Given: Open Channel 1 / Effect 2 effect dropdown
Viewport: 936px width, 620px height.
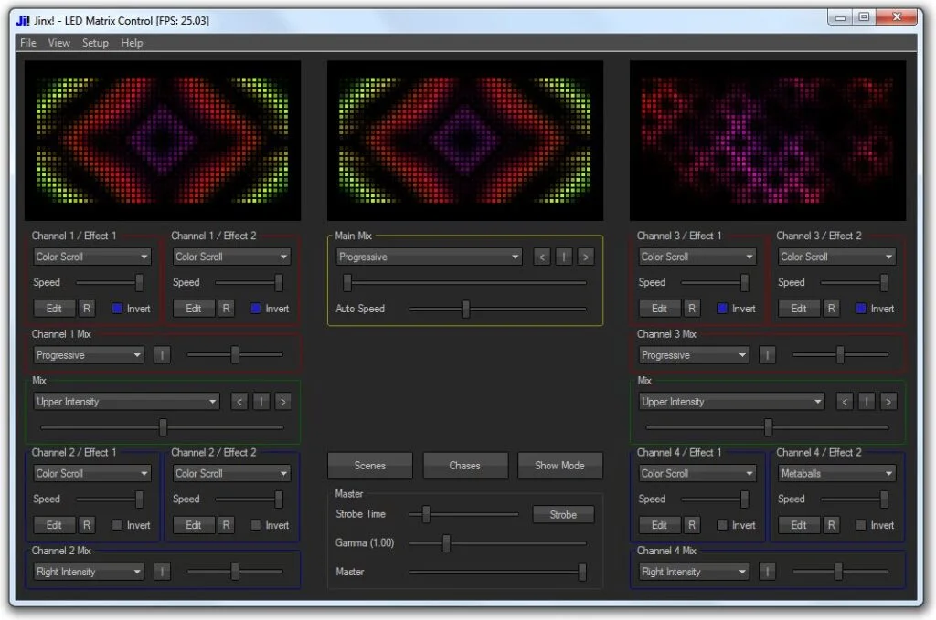Looking at the screenshot, I should (231, 257).
